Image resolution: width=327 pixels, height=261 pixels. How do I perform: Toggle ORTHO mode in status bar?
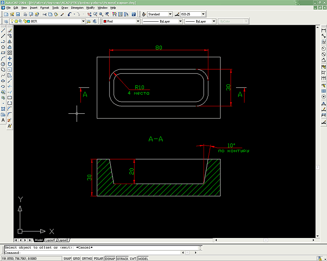[x=87, y=258]
